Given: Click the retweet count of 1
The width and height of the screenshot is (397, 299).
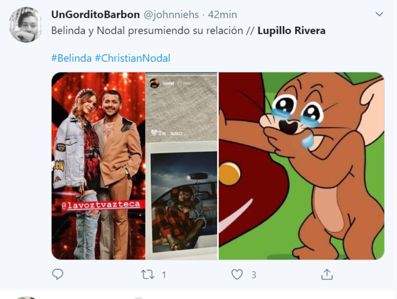Looking at the screenshot, I should [x=164, y=275].
